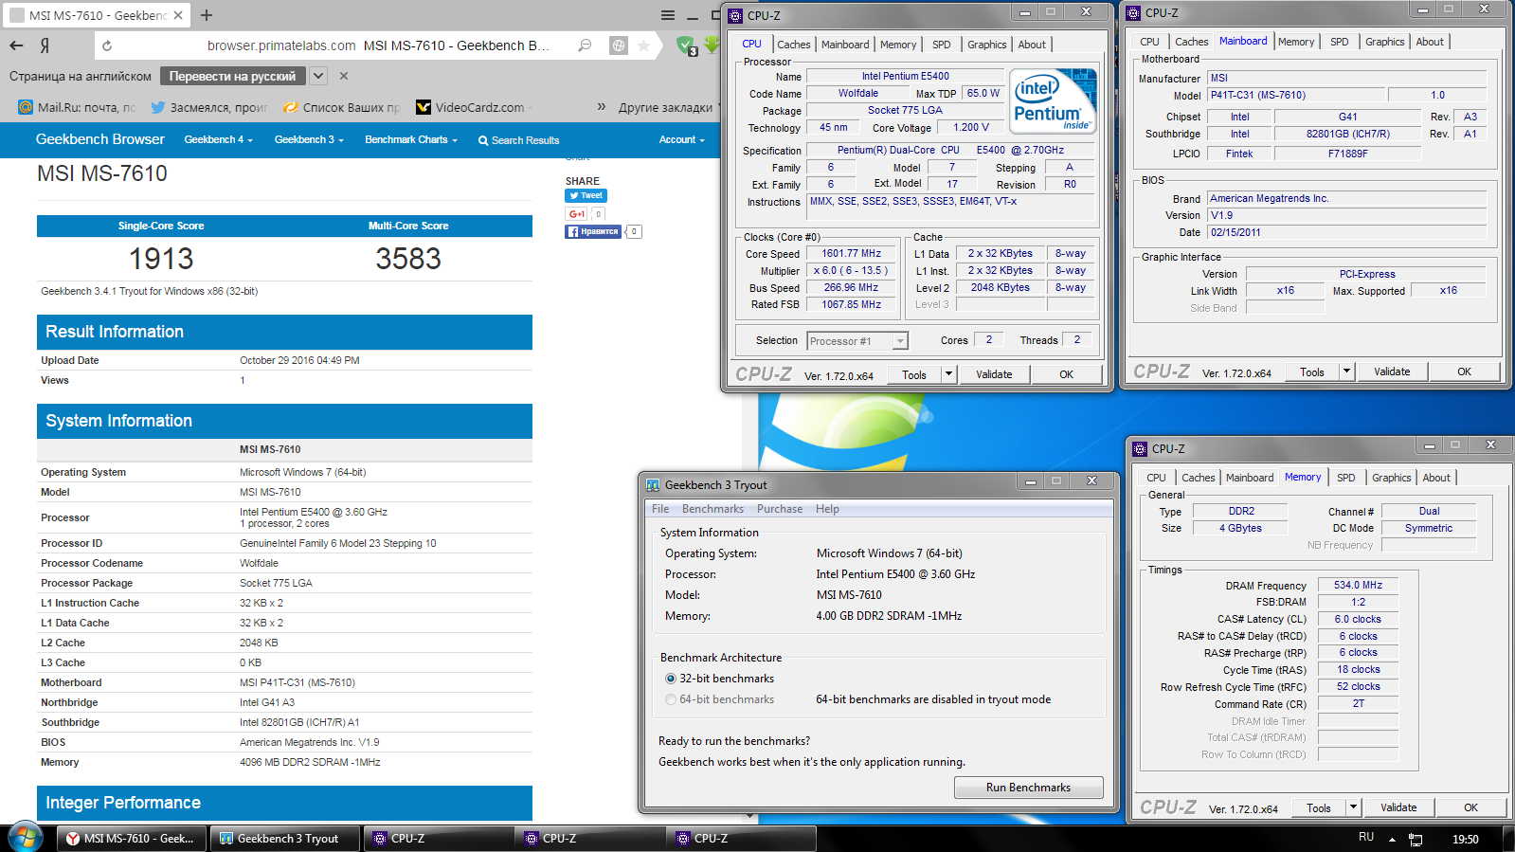Screen dimensions: 1515x852
Task: Click Validate in the Memory CPU-Z window
Action: (x=1398, y=807)
